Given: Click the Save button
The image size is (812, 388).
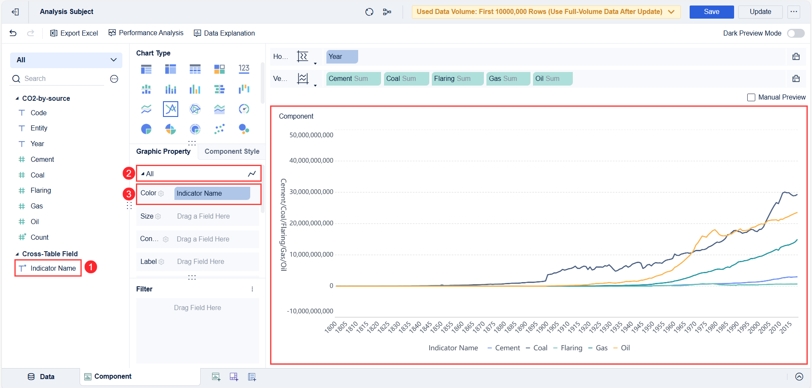Looking at the screenshot, I should pos(711,12).
